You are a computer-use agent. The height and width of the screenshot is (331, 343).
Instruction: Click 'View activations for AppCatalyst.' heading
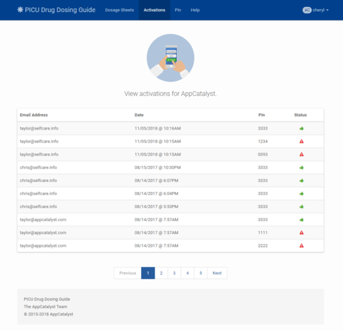(x=170, y=93)
